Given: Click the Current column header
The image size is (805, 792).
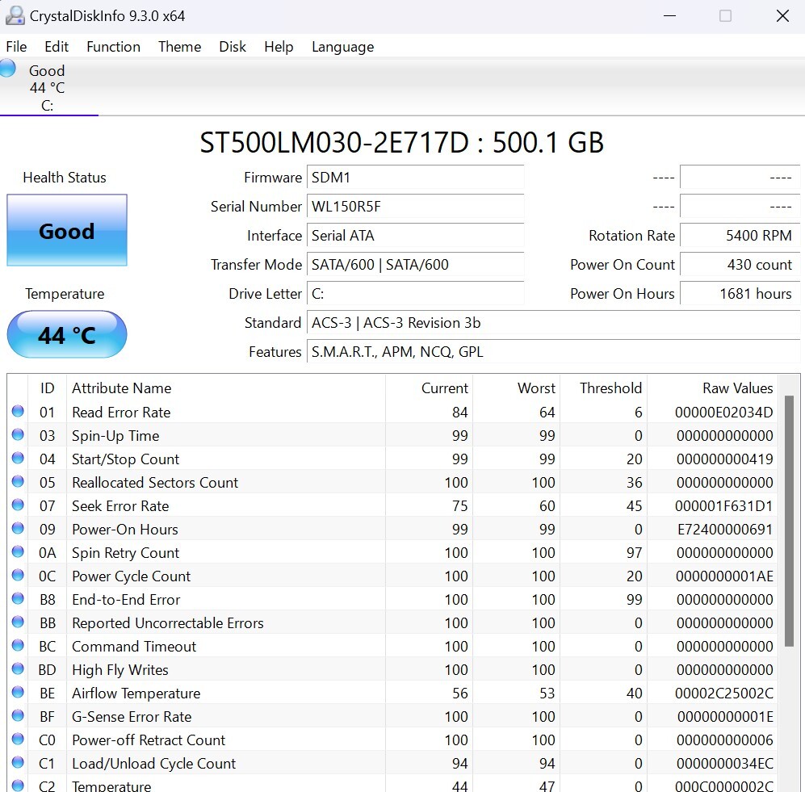Looking at the screenshot, I should coord(430,388).
